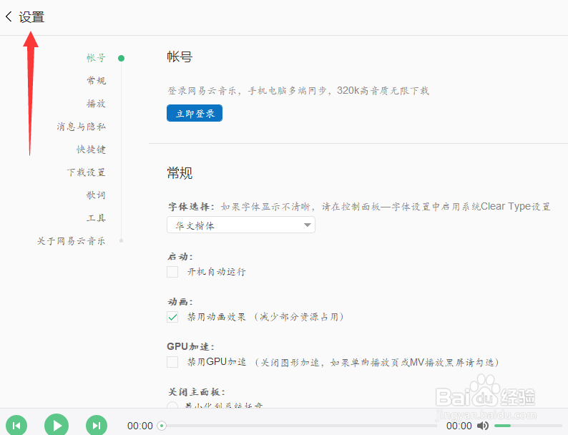This screenshot has height=435, width=568.
Task: Enable 开机自动运行 checkbox
Action: (172, 272)
